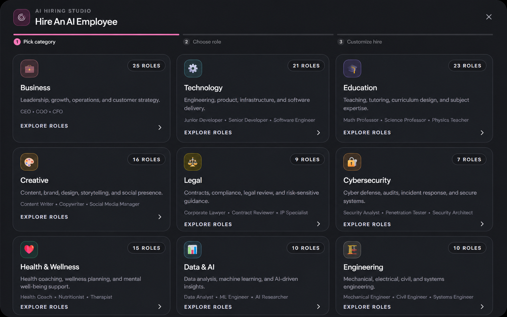Screen dimensions: 507x317
Task: Explore roles in Data & AI
Action: coord(208,307)
